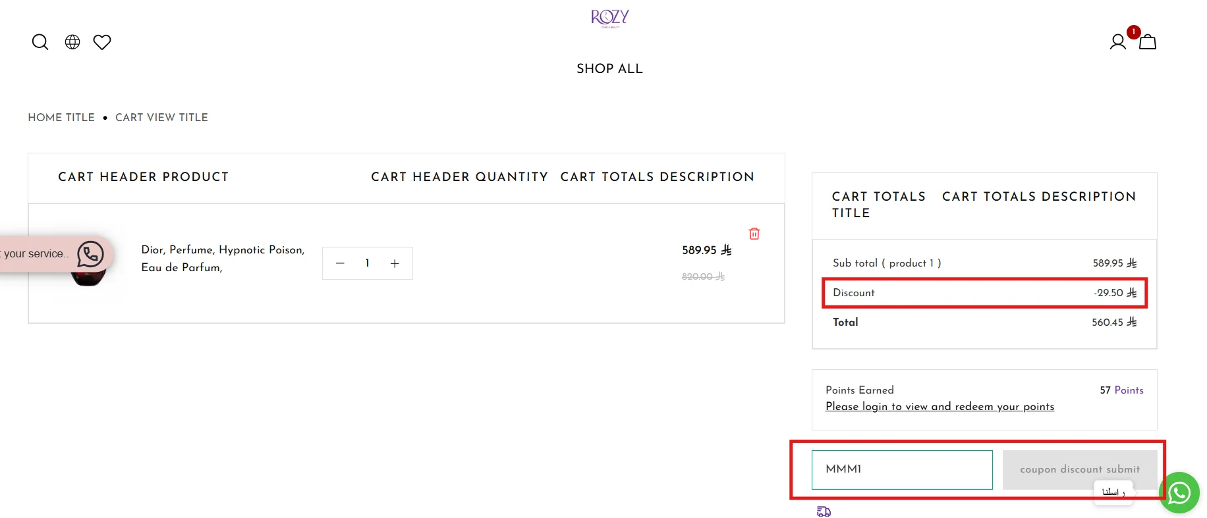Click the green WhatsApp chat bubble
The image size is (1207, 518).
click(1179, 492)
